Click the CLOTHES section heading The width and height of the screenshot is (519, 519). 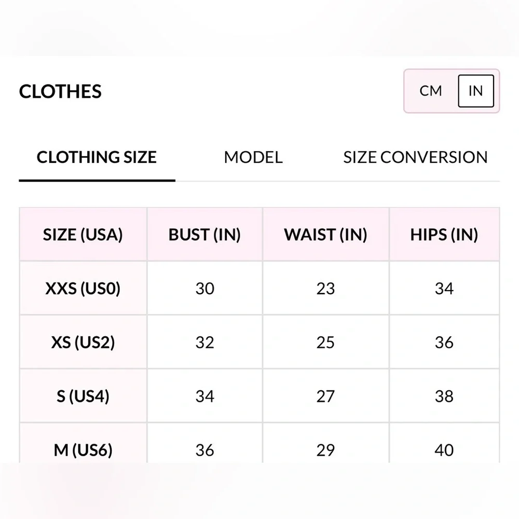pyautogui.click(x=60, y=91)
